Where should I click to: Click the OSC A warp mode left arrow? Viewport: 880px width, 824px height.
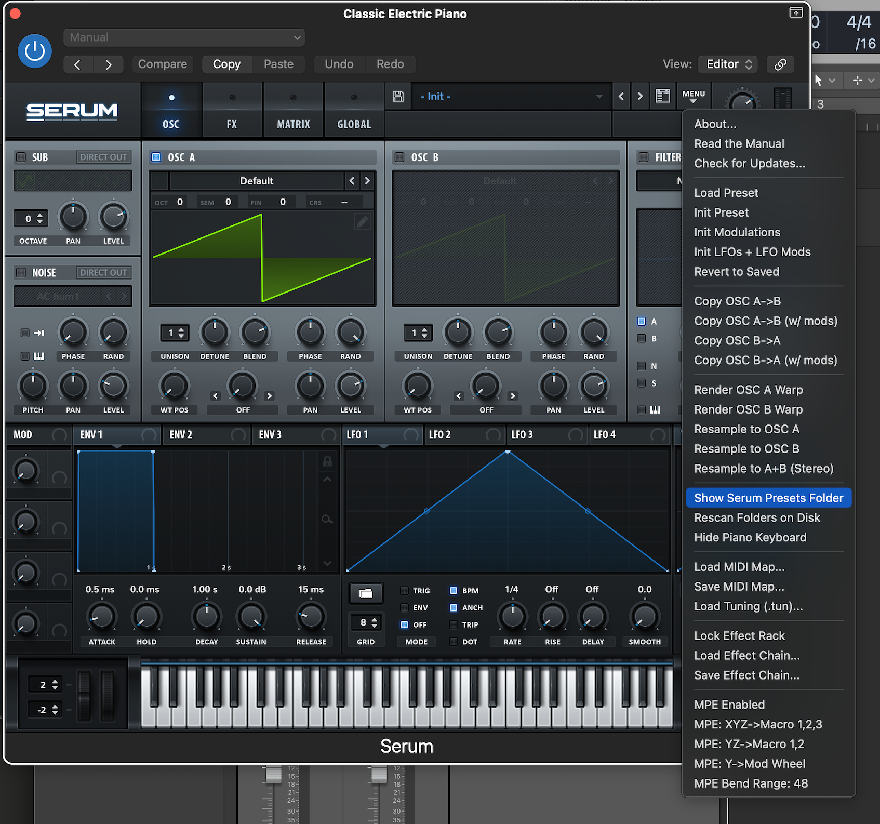(216, 396)
